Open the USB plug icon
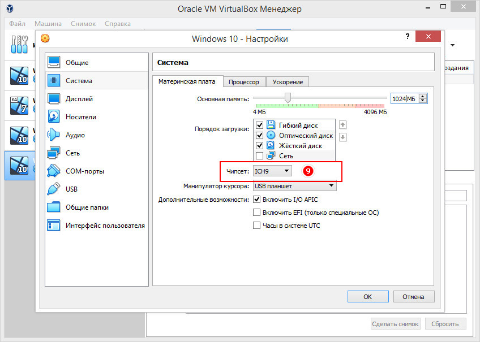Viewport: 480px width, 342px height. [54, 189]
